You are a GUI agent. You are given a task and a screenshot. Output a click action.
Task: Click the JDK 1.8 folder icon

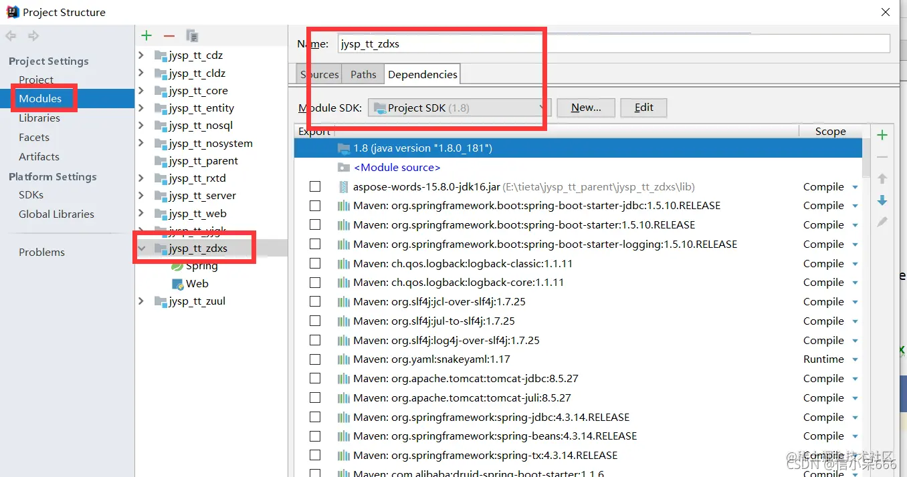tap(344, 148)
